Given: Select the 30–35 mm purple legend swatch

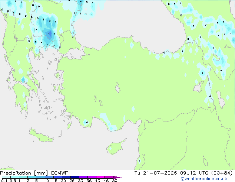Looking at the screenshot, I should tap(83, 177).
